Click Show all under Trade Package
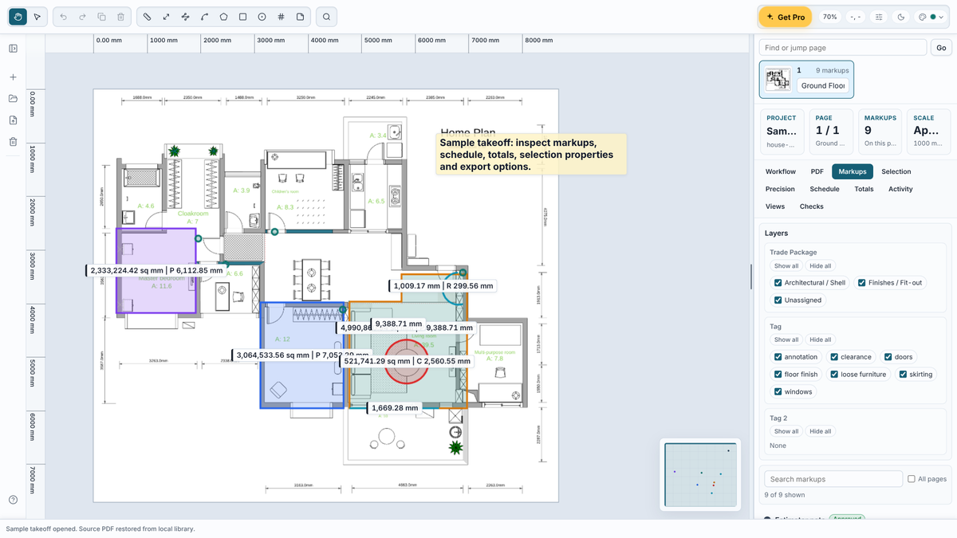The image size is (957, 538). (x=786, y=265)
